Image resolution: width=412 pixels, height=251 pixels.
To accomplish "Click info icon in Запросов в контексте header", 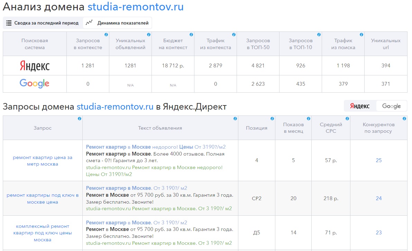I will coord(106,35).
